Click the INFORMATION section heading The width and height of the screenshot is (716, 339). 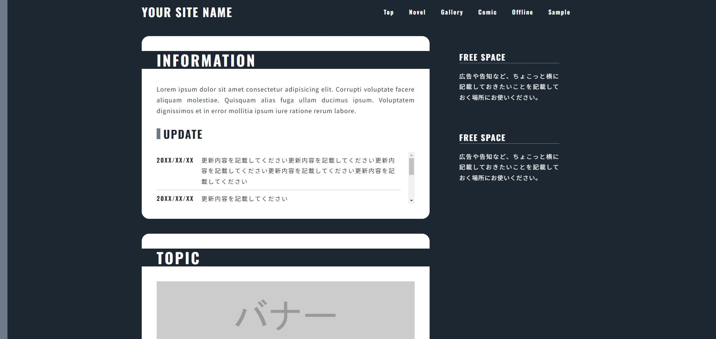205,61
